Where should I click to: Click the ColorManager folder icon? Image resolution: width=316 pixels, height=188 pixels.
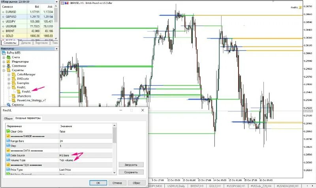point(14,74)
